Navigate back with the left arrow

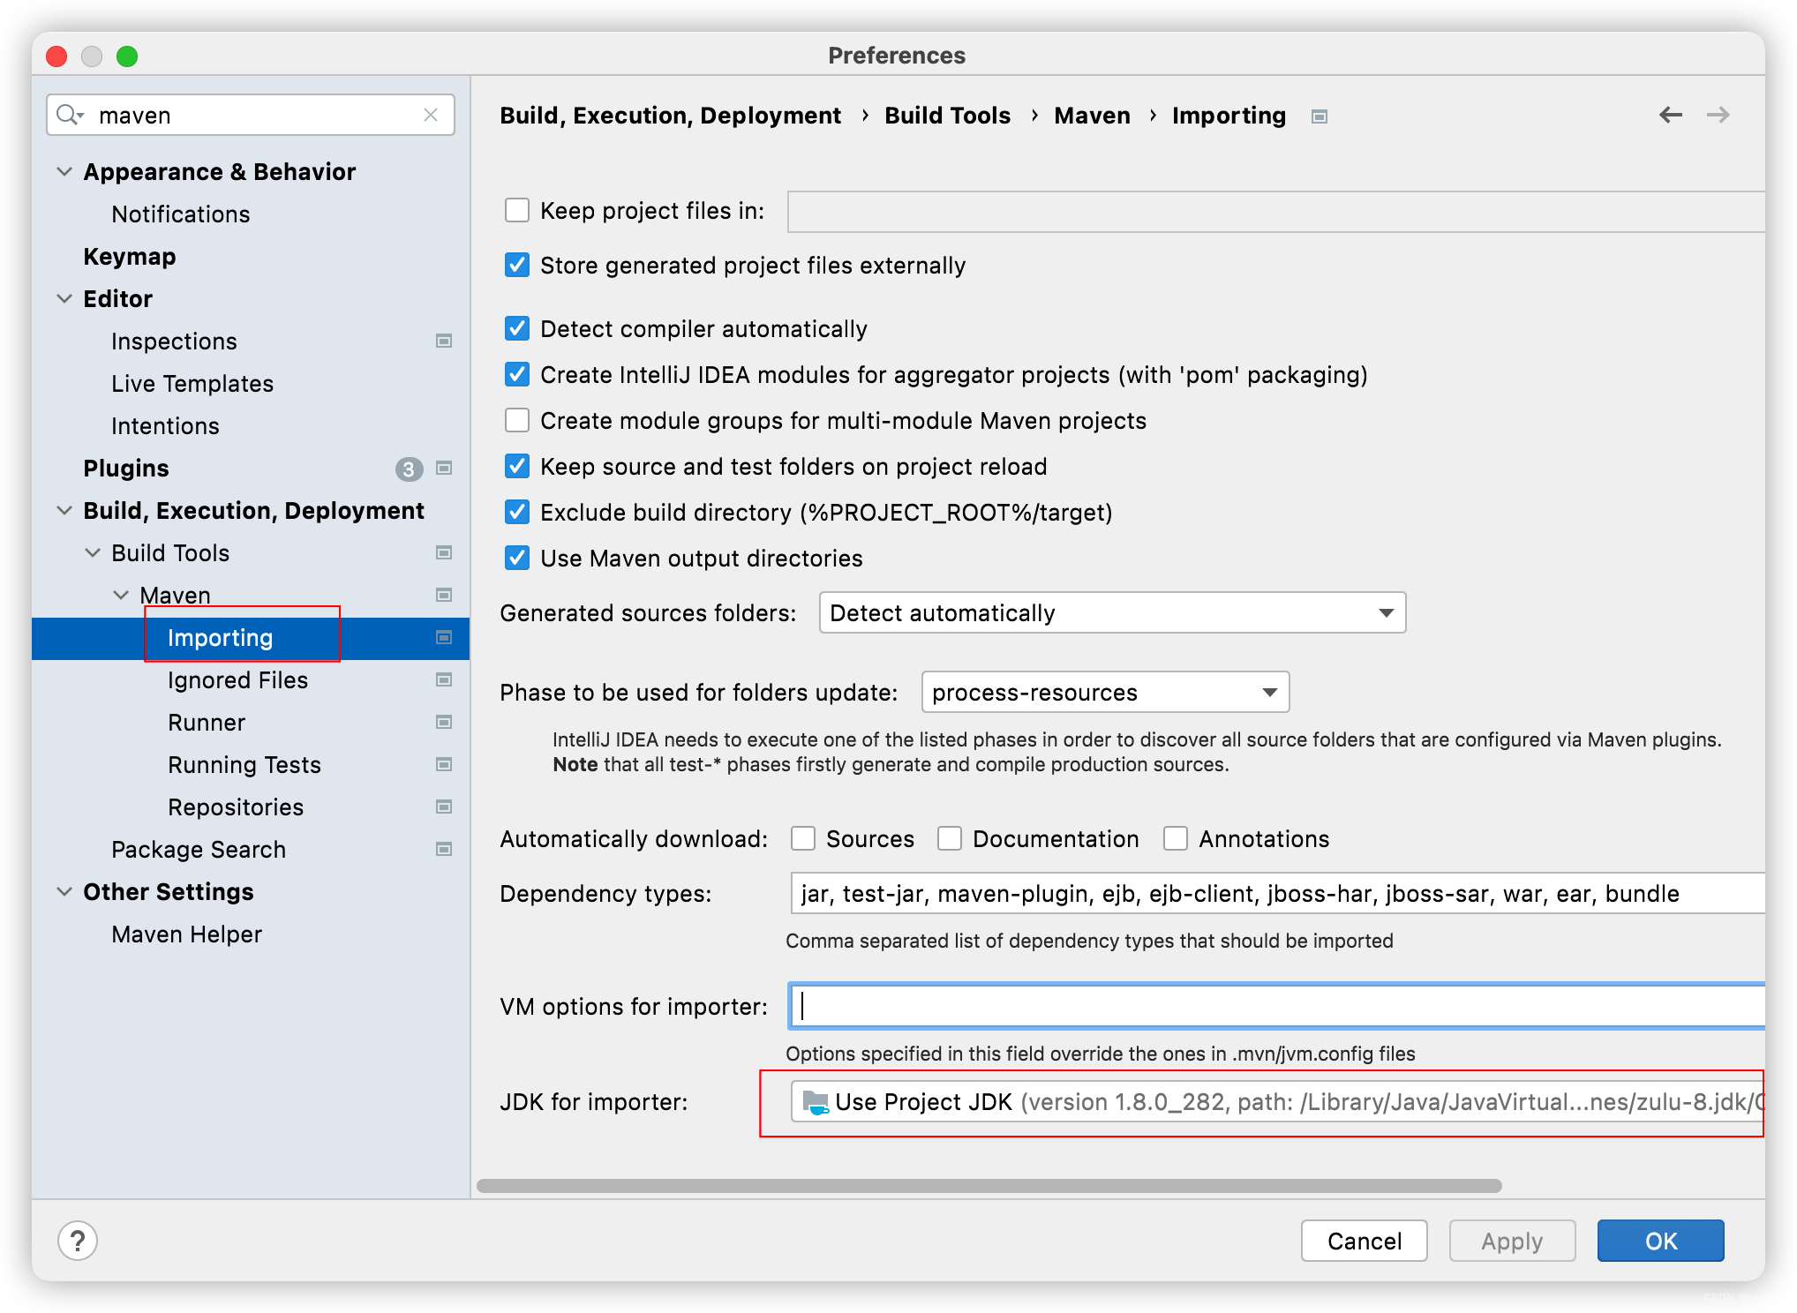tap(1670, 115)
